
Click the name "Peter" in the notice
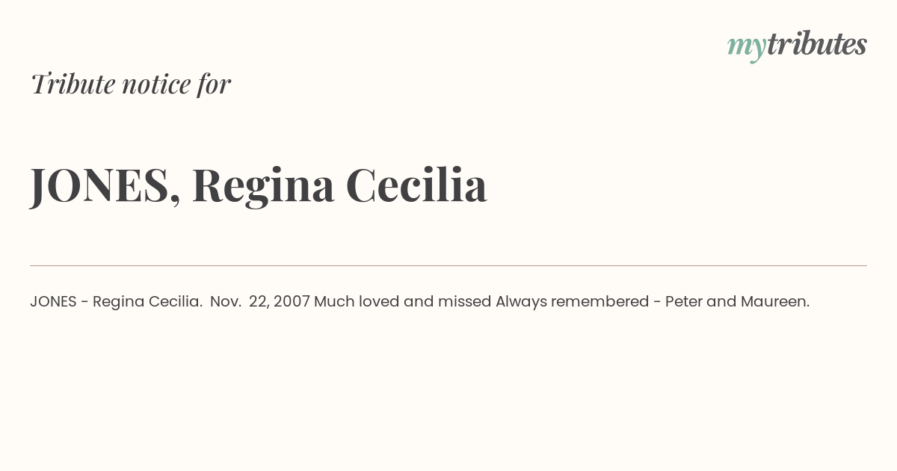point(683,301)
